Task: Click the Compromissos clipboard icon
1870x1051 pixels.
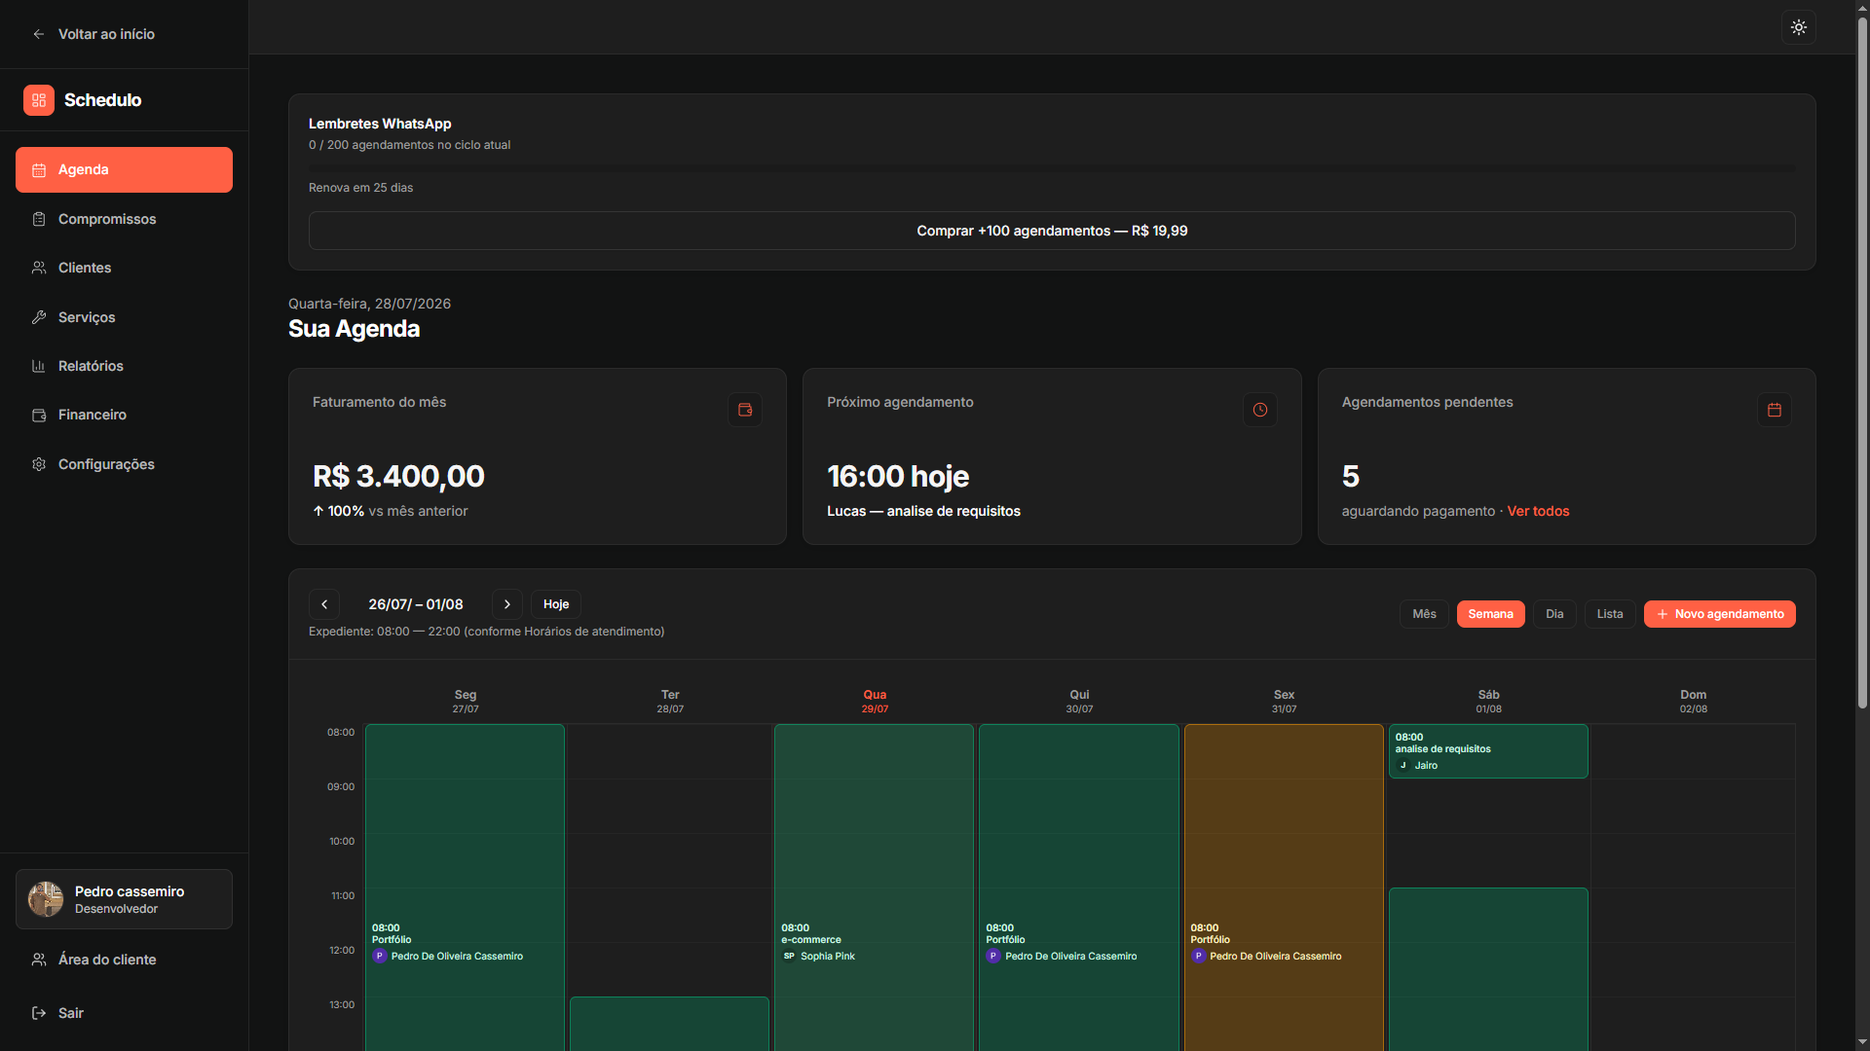Action: coord(39,219)
